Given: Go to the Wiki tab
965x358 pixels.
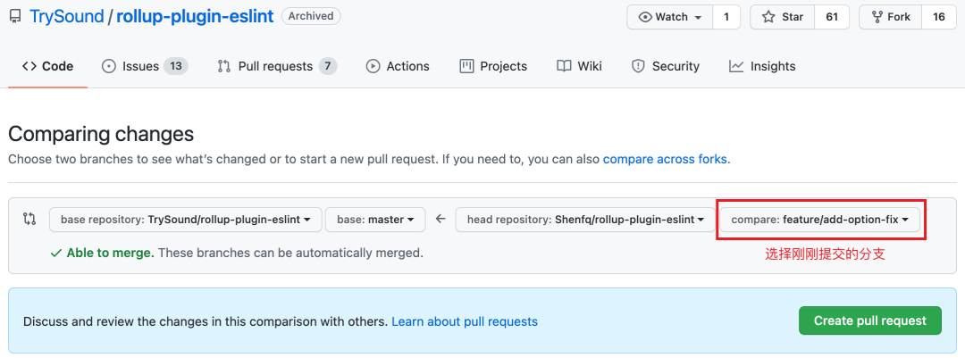Looking at the screenshot, I should [x=579, y=66].
